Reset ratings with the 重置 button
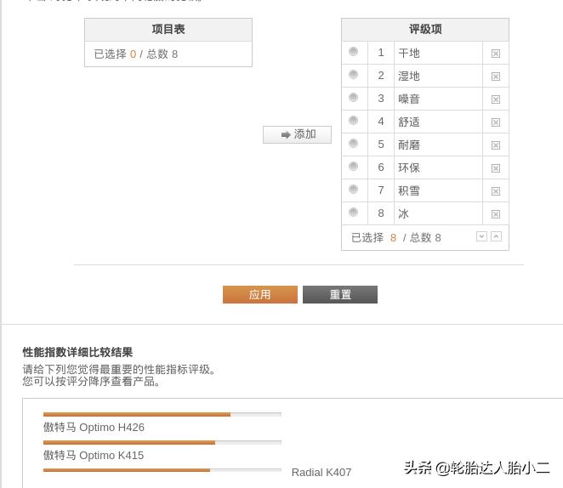This screenshot has width=563, height=488. (x=340, y=295)
